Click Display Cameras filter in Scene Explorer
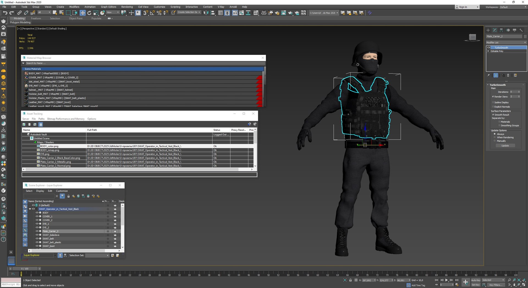The image size is (528, 288). (x=25, y=216)
